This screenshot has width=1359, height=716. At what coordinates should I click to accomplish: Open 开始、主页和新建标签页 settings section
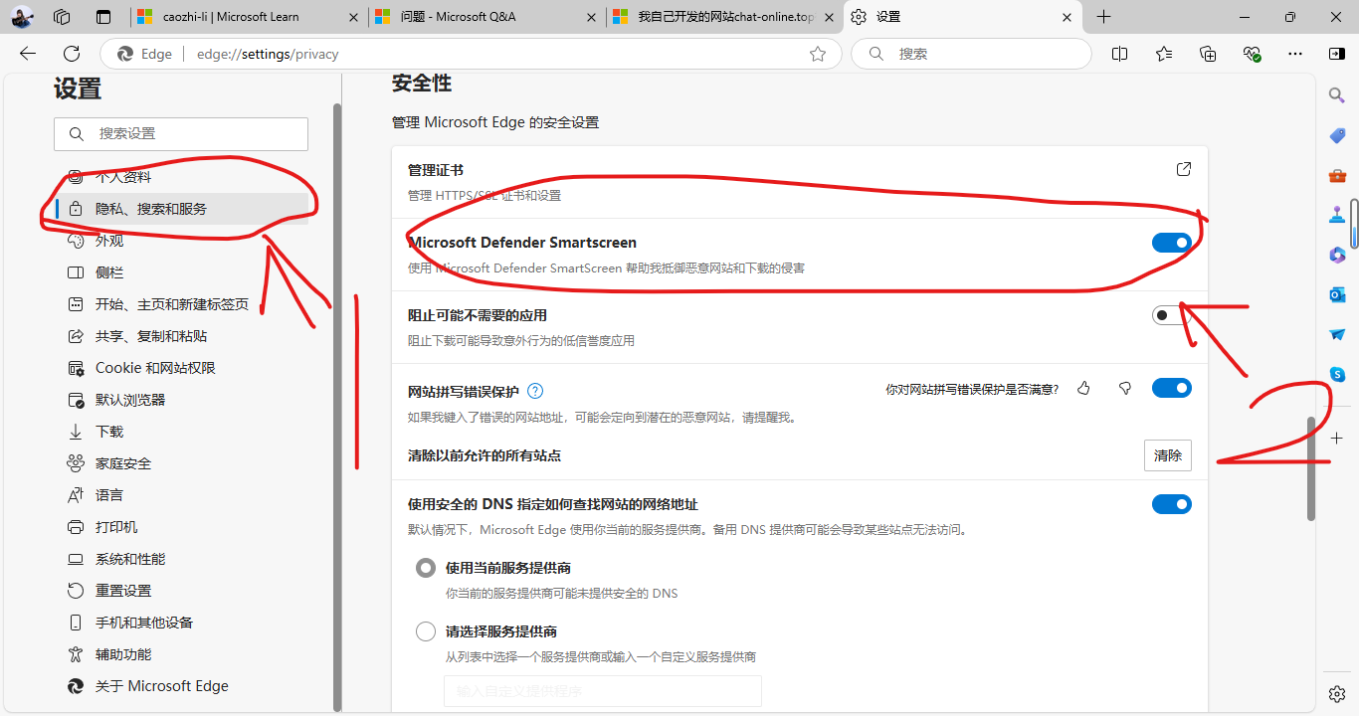181,304
